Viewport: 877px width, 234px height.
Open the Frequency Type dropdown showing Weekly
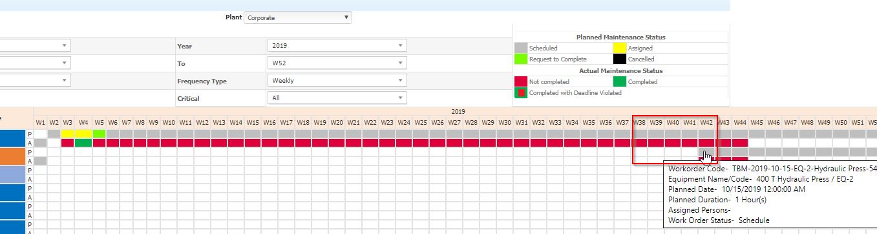click(x=337, y=81)
